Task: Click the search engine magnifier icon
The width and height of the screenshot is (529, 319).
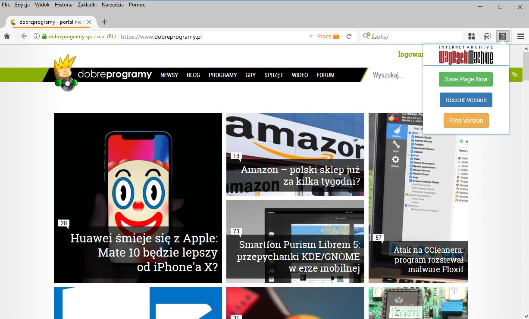Action: pos(366,36)
